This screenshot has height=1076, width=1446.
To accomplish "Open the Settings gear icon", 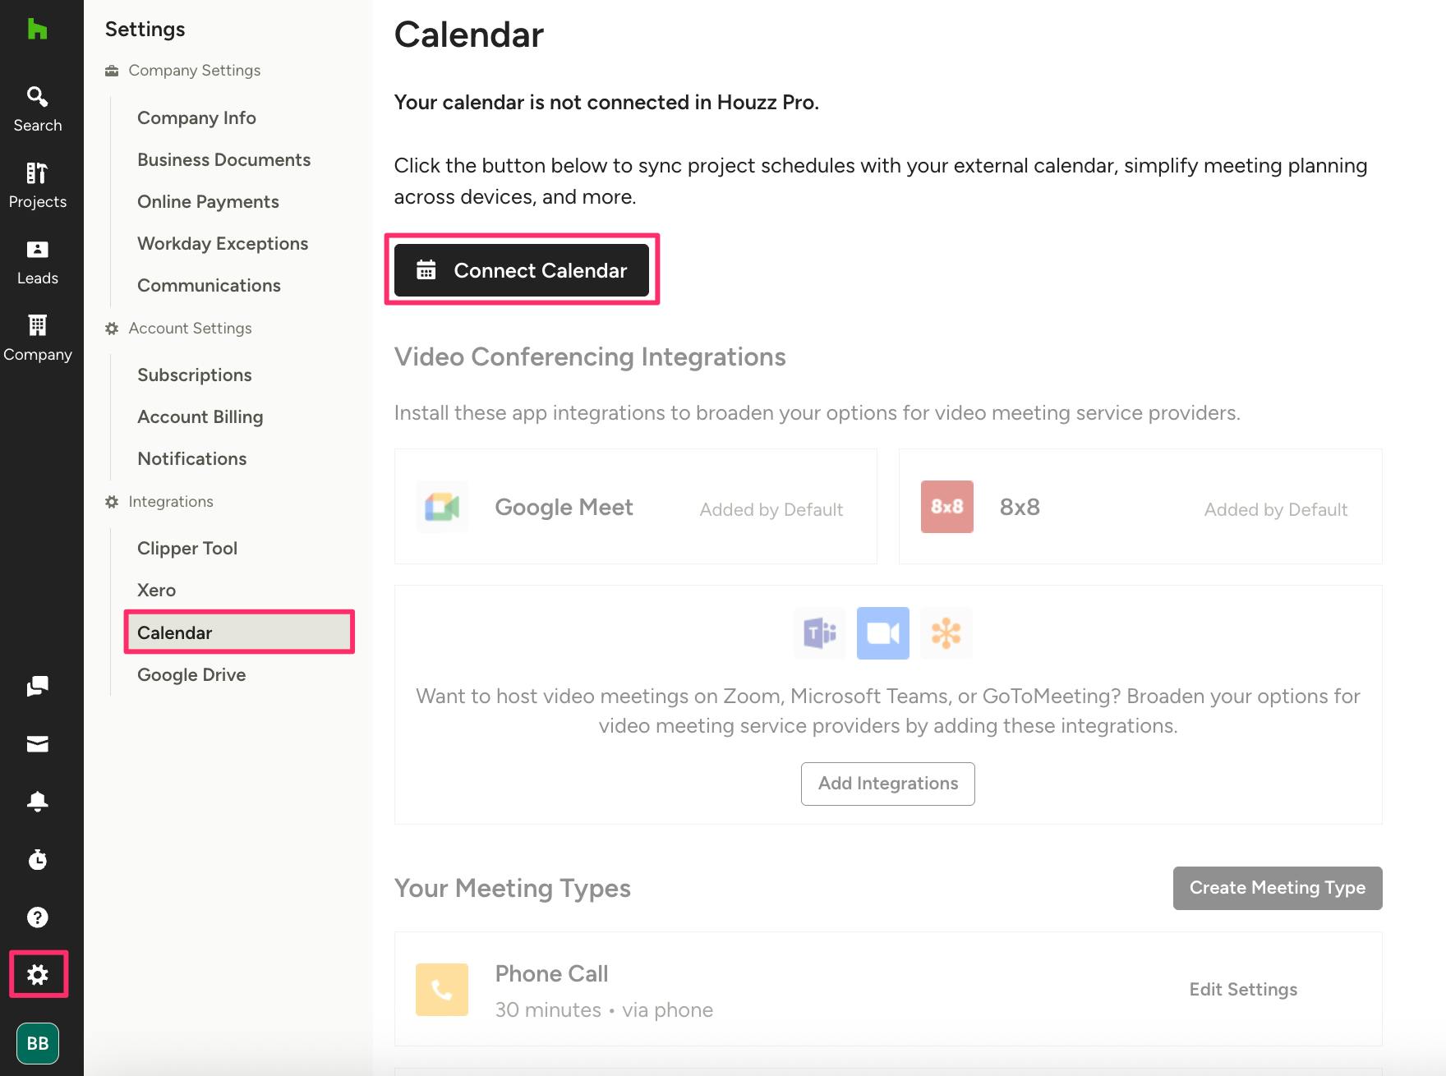I will coord(38,974).
